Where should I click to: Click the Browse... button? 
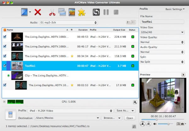coord(109,118)
